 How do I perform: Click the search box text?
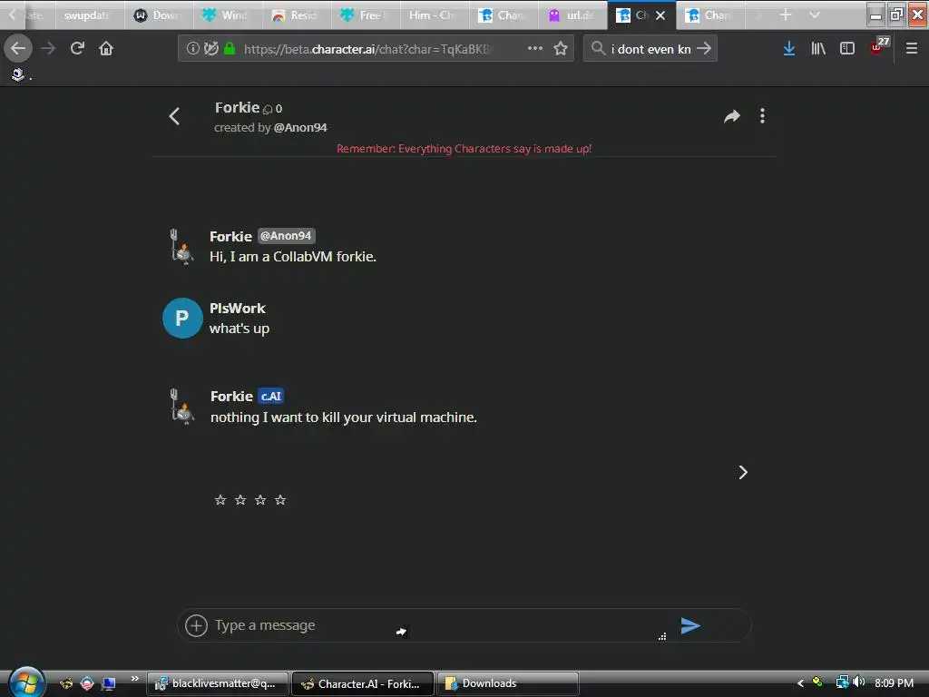coord(651,49)
